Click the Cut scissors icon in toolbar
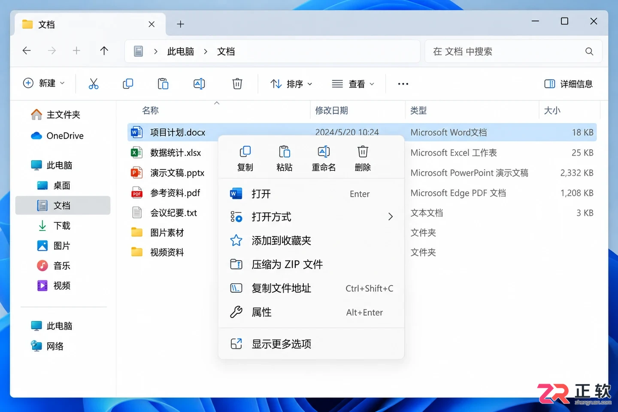Image resolution: width=618 pixels, height=412 pixels. pyautogui.click(x=94, y=84)
